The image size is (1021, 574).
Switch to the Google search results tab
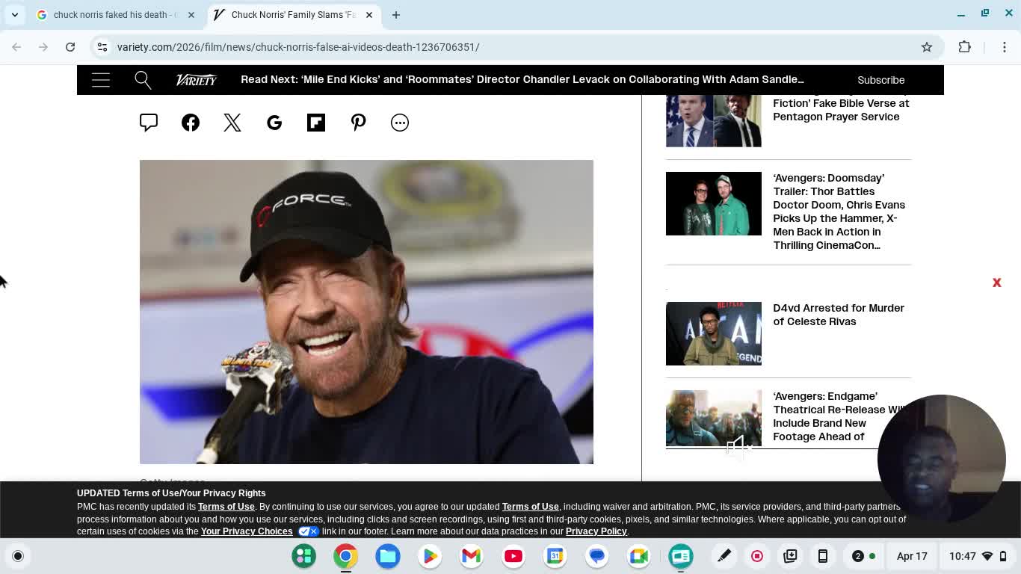(112, 14)
